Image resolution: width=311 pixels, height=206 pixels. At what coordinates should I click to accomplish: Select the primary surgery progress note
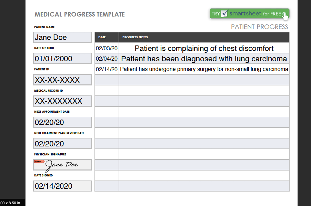(204, 69)
